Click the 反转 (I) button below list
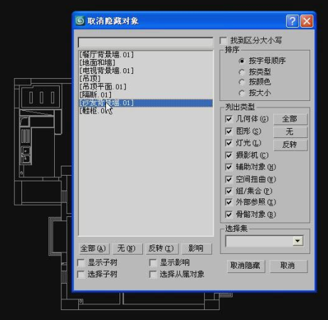The image size is (328, 320). pyautogui.click(x=162, y=249)
